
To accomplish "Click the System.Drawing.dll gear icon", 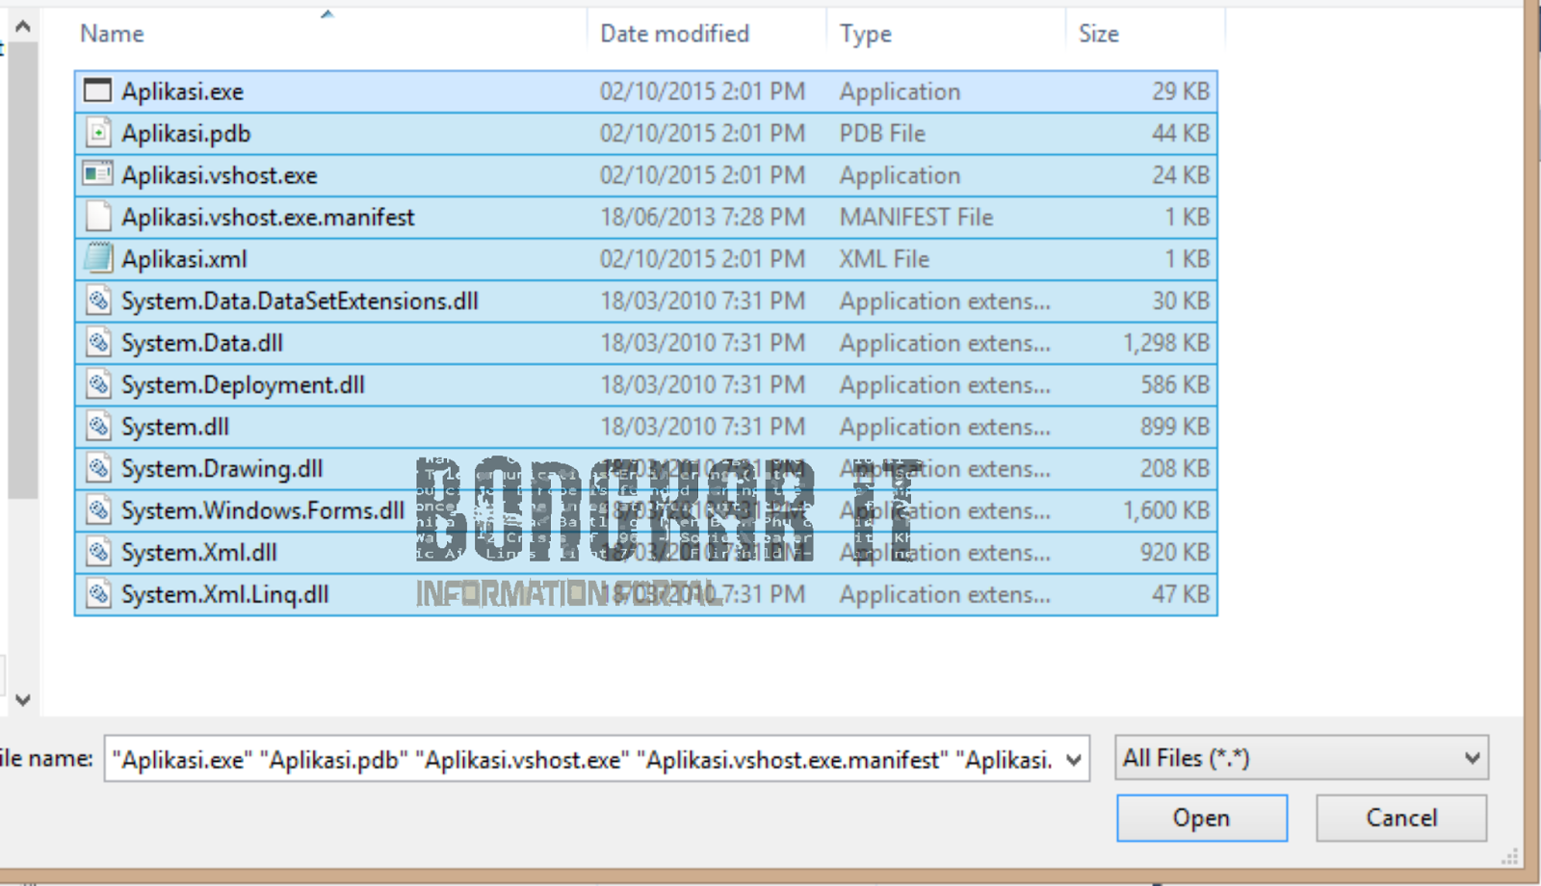I will point(97,468).
